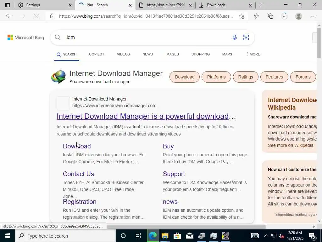Add this page to favorites star
Viewport: 322px width, 242px height.
pos(242,16)
